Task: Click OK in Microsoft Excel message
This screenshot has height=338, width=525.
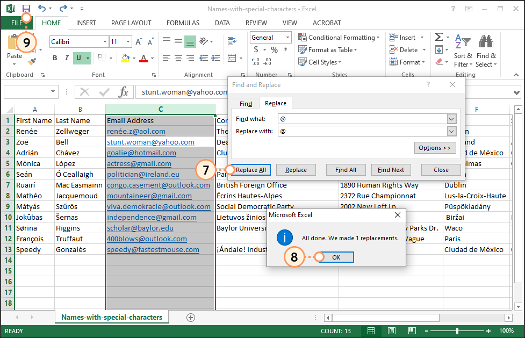Action: coord(336,257)
